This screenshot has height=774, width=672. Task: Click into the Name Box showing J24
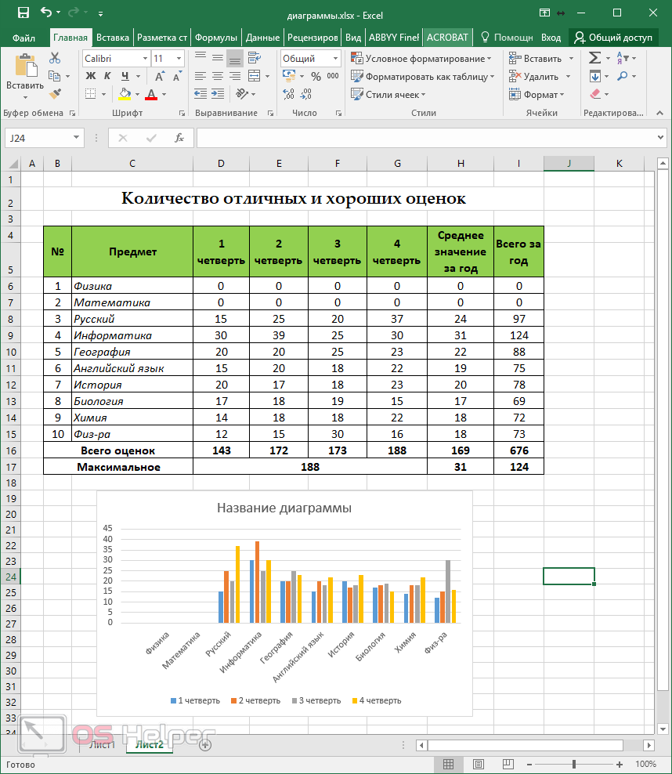tap(38, 138)
